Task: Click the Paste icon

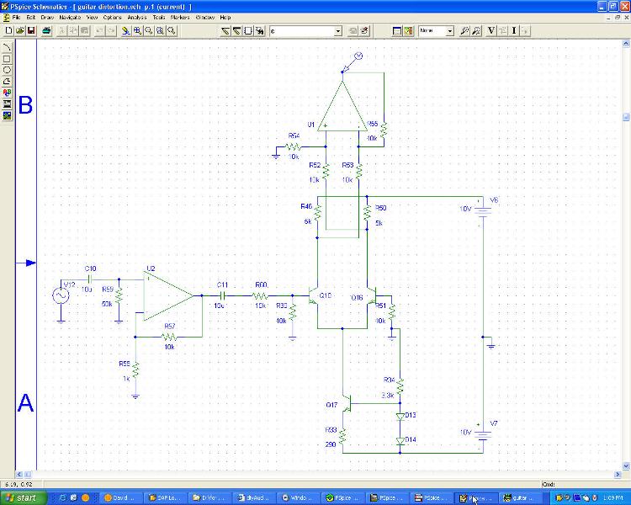Action: pos(84,30)
